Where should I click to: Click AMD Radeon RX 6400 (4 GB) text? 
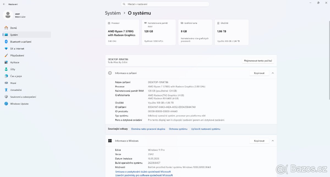click(163, 98)
